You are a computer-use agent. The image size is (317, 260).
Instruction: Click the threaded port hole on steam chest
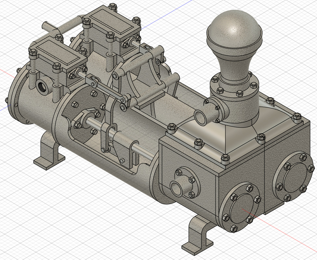(42, 86)
